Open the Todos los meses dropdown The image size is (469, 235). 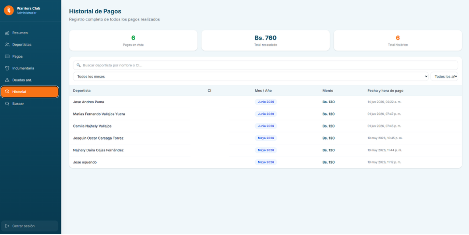(251, 77)
